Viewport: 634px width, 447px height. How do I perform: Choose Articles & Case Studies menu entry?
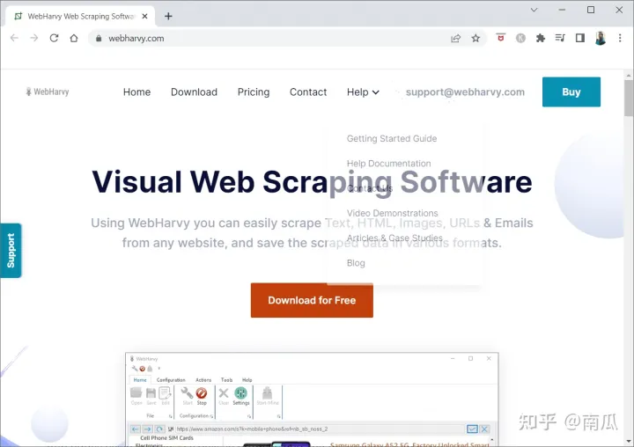[x=394, y=238]
